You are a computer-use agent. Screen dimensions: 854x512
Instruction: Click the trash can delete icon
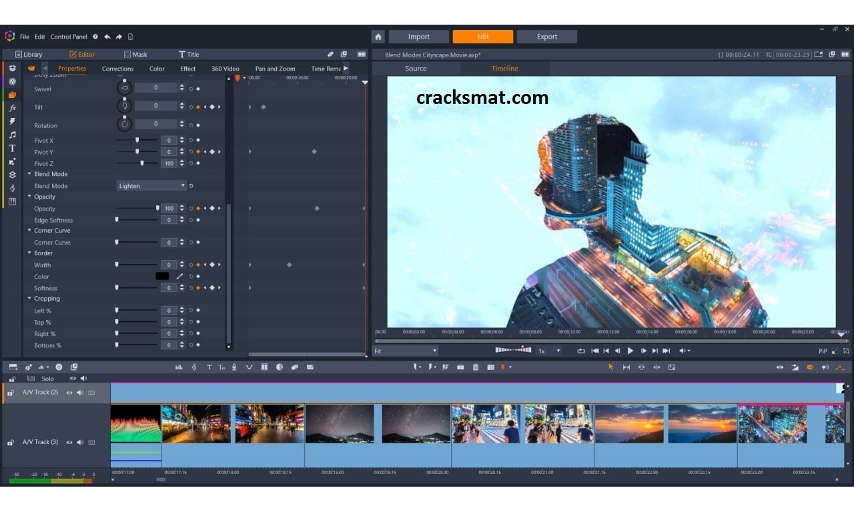(476, 367)
